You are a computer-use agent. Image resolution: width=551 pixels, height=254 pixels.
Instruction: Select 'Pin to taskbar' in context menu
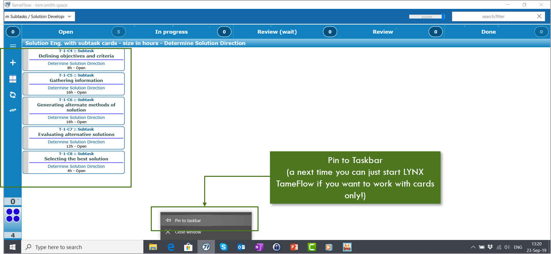(206, 220)
